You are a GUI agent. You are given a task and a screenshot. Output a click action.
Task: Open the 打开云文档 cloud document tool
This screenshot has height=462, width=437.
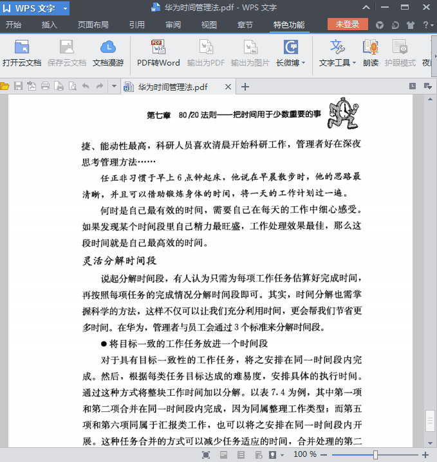21,53
